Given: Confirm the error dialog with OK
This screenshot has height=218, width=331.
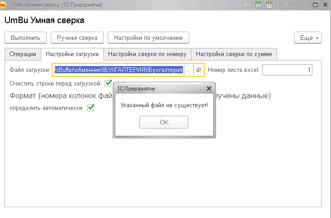Looking at the screenshot, I should 164,122.
